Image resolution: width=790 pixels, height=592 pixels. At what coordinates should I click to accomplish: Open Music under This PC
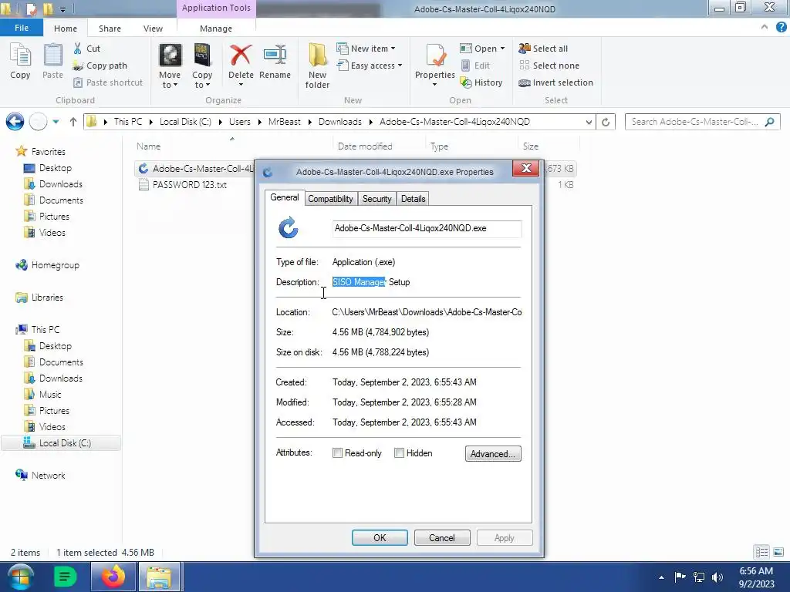click(50, 395)
